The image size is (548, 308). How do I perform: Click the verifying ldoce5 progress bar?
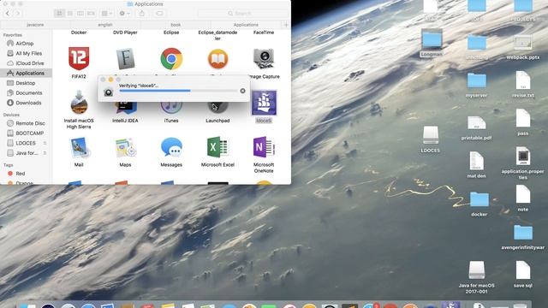178,91
